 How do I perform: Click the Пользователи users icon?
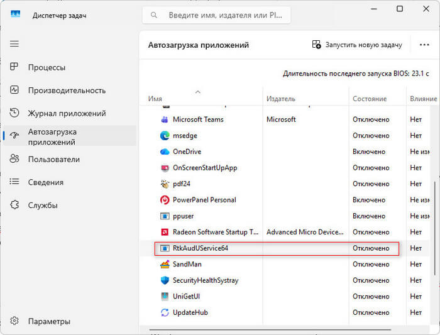pyautogui.click(x=14, y=159)
